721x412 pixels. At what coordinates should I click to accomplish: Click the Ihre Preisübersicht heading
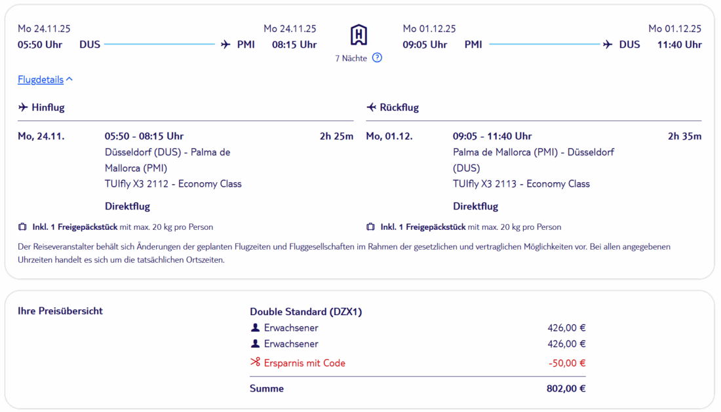(60, 311)
